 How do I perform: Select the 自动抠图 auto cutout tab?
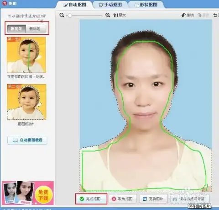pos(74,5)
